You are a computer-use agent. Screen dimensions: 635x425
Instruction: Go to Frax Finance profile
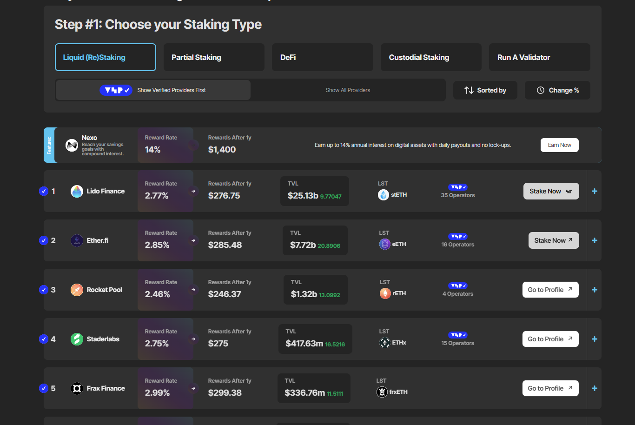(x=550, y=388)
